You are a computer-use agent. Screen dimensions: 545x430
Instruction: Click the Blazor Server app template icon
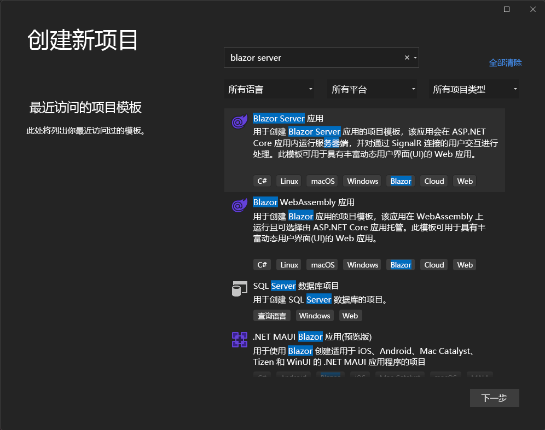[x=240, y=121]
